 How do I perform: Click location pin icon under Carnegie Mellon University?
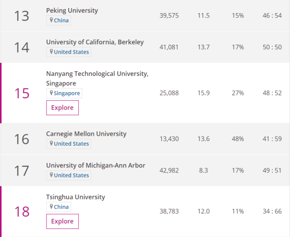(x=52, y=144)
